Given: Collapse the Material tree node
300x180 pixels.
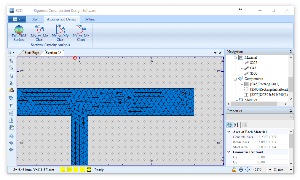Looking at the screenshot, I should [x=235, y=57].
